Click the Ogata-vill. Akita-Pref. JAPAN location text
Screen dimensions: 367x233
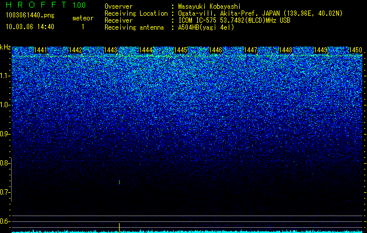click(x=260, y=13)
